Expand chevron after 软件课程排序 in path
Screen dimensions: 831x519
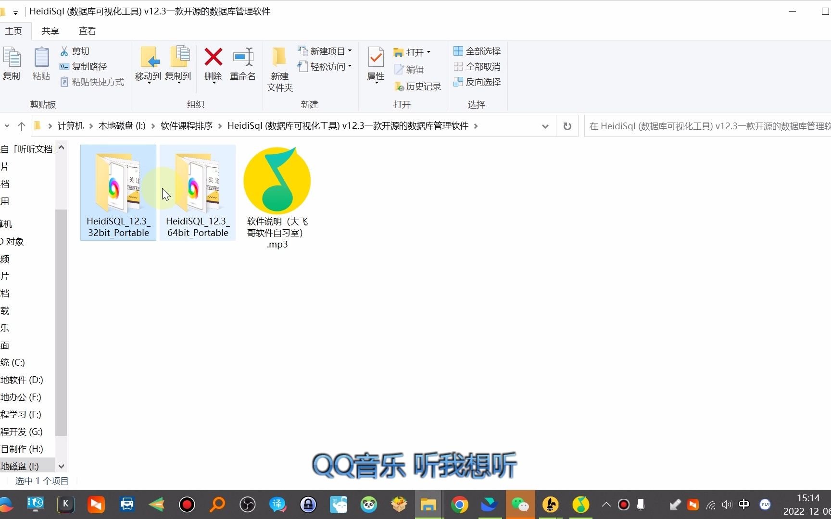click(220, 126)
